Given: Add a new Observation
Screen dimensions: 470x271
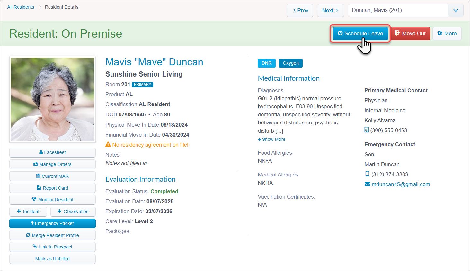Looking at the screenshot, I should 73,212.
